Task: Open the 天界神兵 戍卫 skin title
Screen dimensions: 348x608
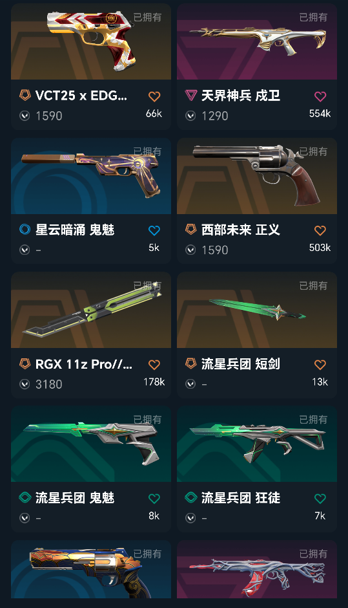Action: tap(240, 95)
